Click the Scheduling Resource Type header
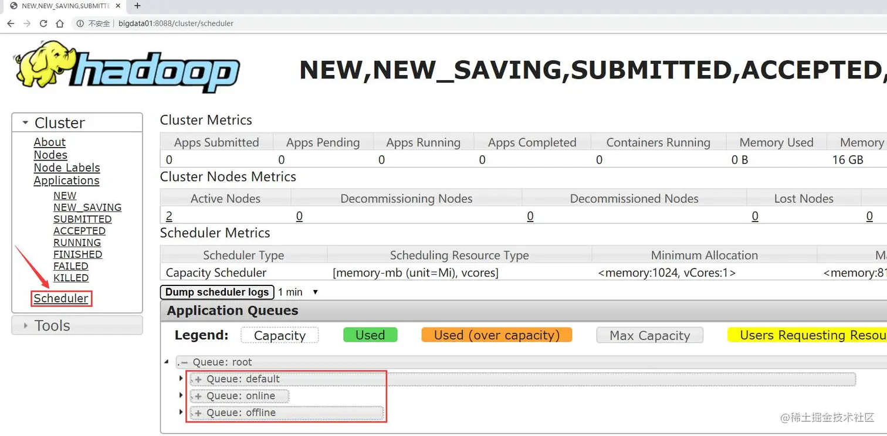 coord(459,255)
